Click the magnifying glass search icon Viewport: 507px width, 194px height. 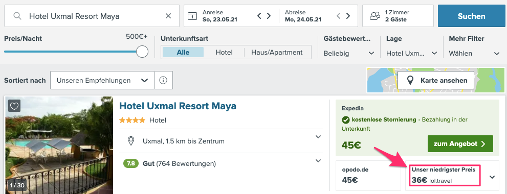(17, 16)
